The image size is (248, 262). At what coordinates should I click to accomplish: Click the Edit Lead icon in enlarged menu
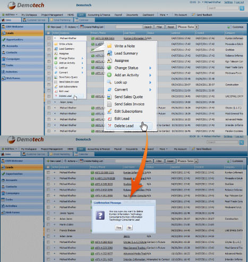(x=109, y=119)
